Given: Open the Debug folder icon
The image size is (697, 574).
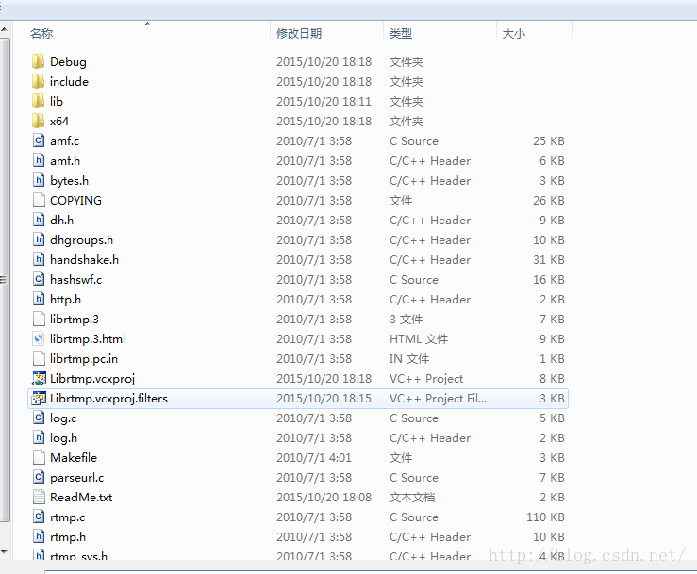Looking at the screenshot, I should (x=39, y=61).
